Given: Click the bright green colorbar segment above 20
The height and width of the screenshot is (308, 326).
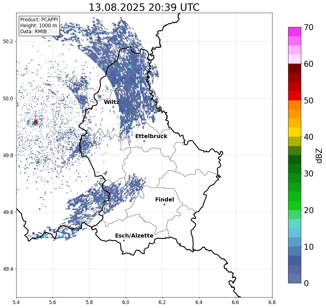Looking at the screenshot, I should [295, 205].
